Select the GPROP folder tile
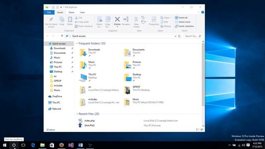 point(137,90)
